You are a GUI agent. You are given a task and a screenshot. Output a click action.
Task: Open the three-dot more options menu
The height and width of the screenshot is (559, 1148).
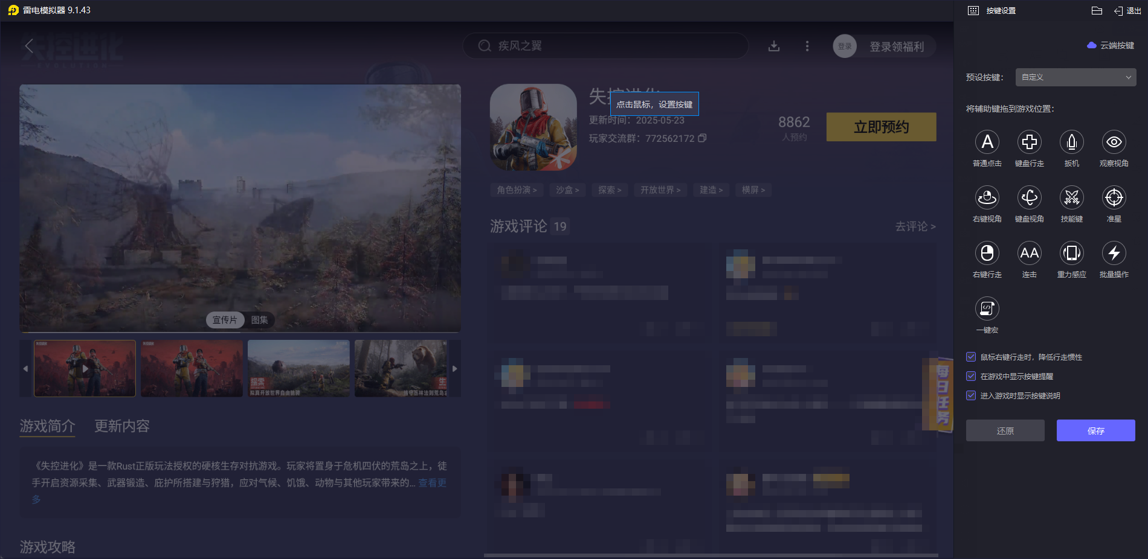[807, 46]
